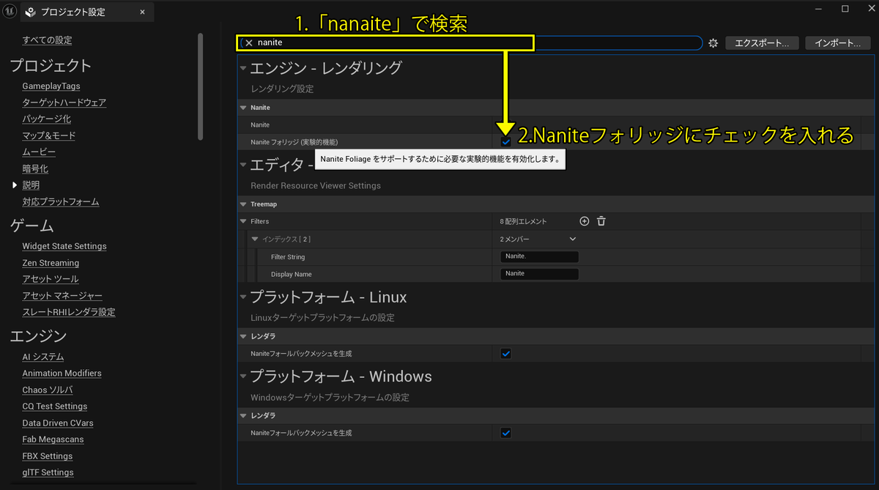Screen dimensions: 879x490
Task: Open アセットマネージャー settings
Action: (62, 296)
